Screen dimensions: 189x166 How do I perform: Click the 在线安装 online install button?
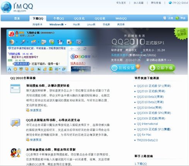[x=124, y=68]
